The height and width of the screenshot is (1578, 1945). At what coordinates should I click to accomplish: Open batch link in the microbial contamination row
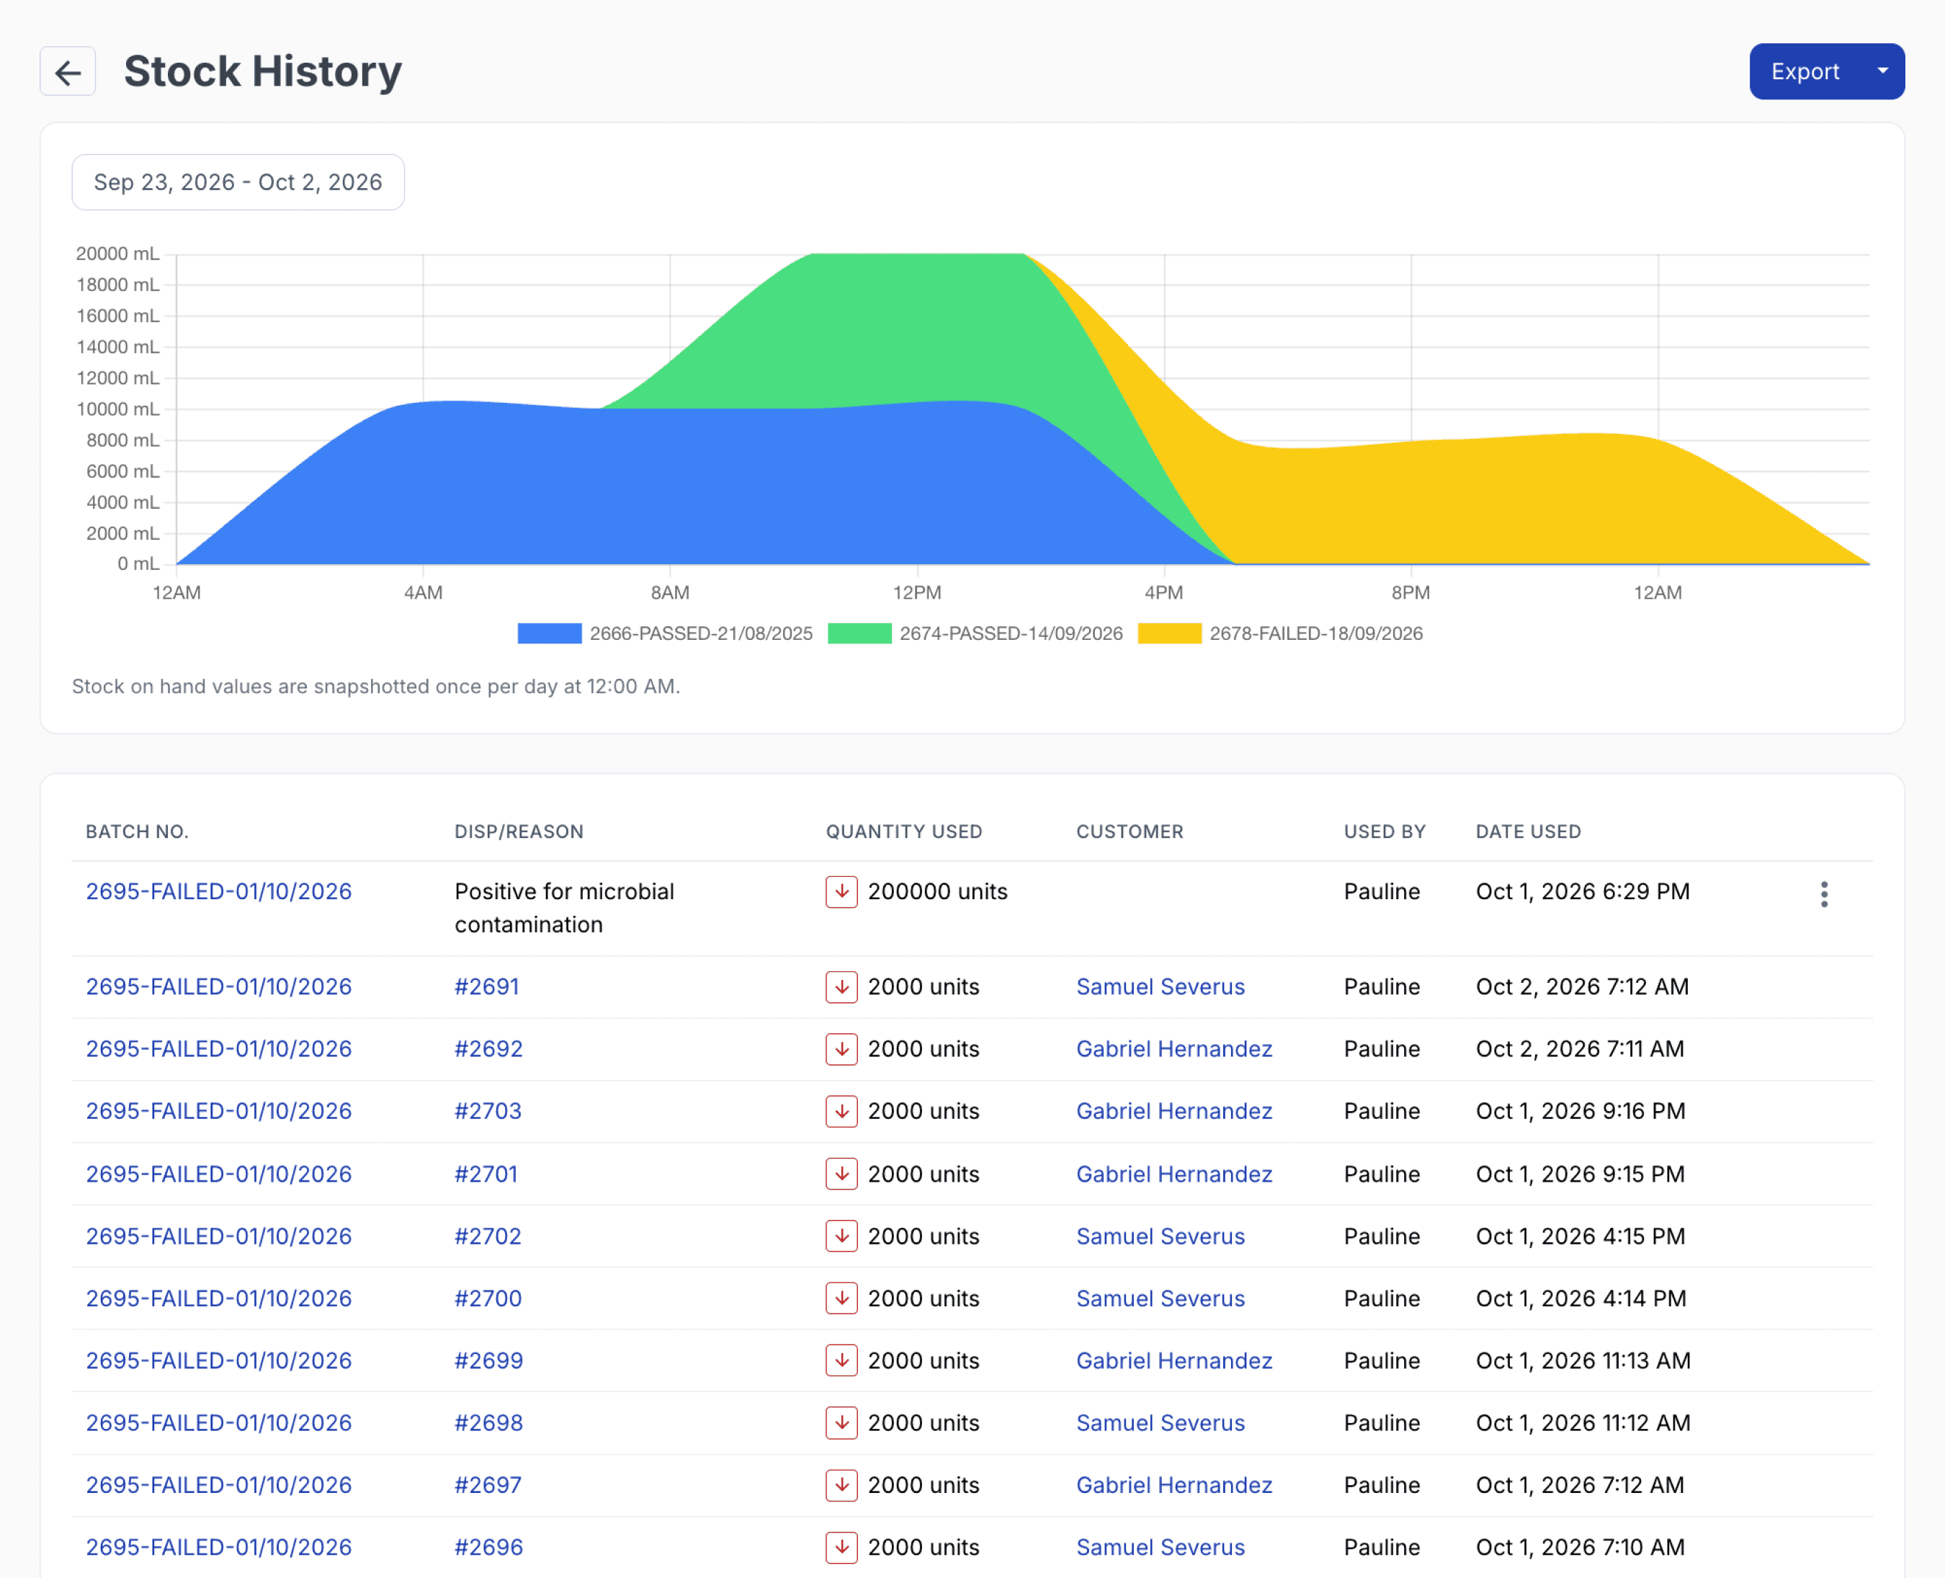click(219, 892)
